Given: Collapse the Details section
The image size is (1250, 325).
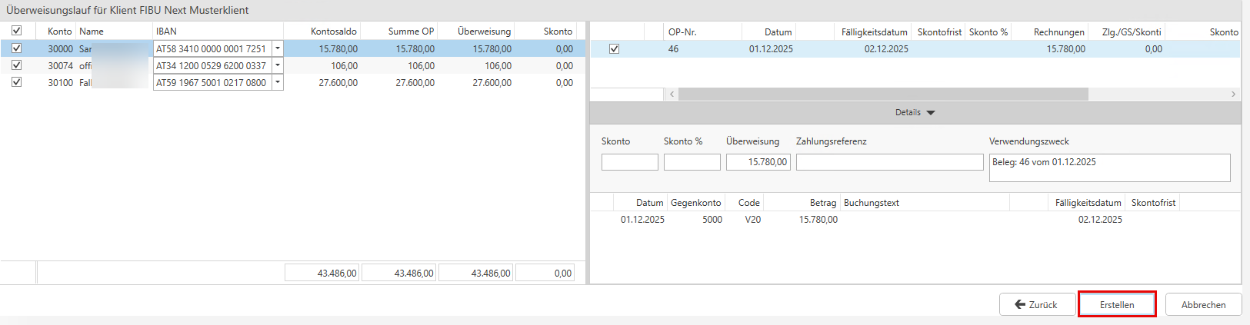Looking at the screenshot, I should click(x=915, y=113).
